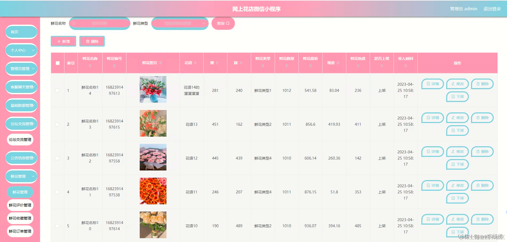Go to 首页 home in sidebar
The width and height of the screenshot is (507, 242).
[21, 32]
